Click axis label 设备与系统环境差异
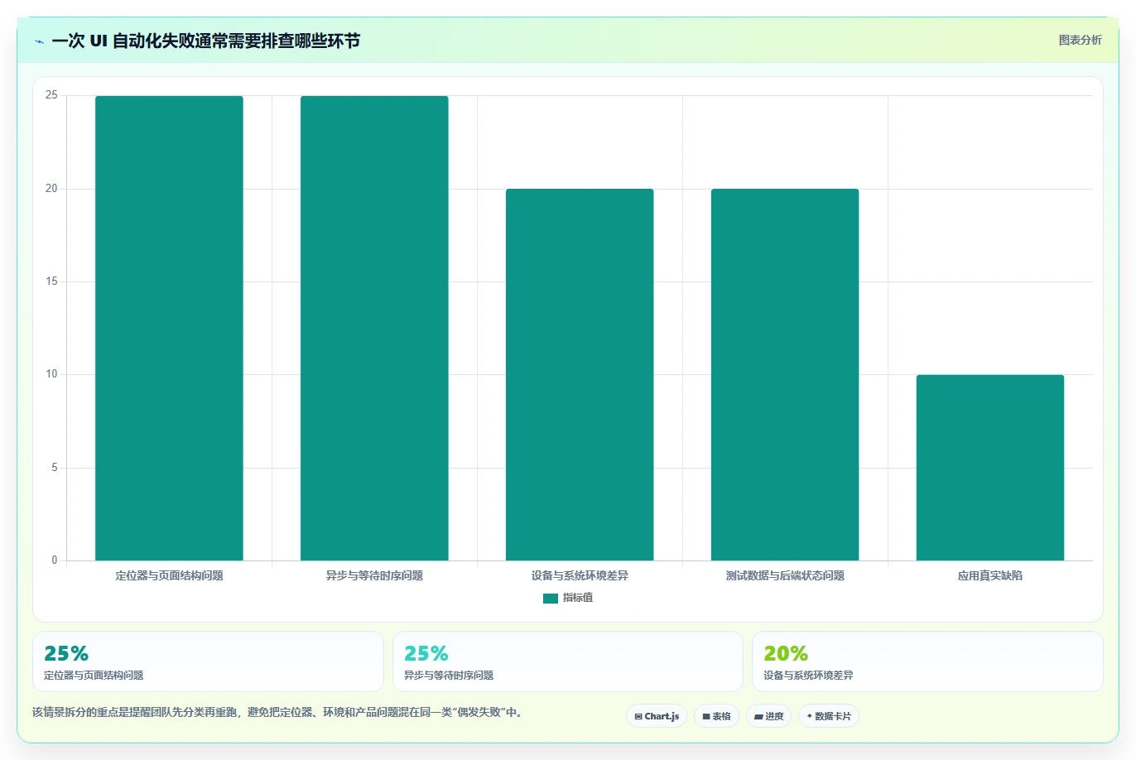 coord(580,575)
